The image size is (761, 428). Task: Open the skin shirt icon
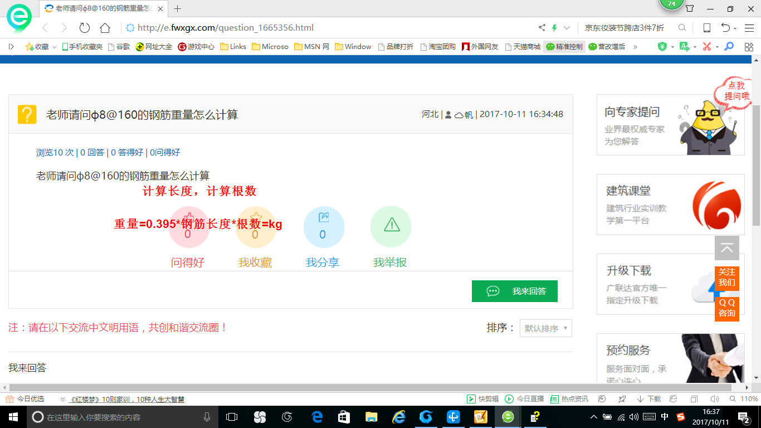click(690, 8)
